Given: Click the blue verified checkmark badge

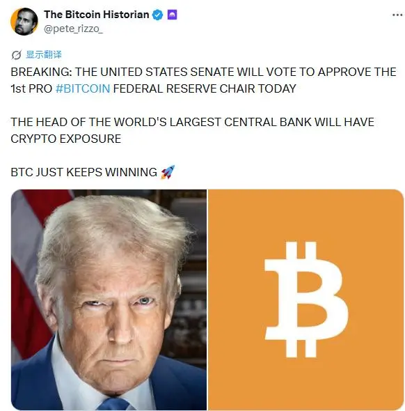Looking at the screenshot, I should coord(157,15).
